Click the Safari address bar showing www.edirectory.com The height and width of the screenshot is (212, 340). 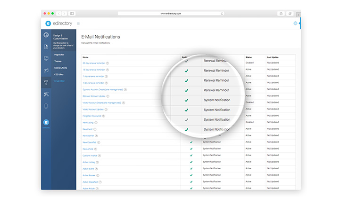tap(171, 14)
